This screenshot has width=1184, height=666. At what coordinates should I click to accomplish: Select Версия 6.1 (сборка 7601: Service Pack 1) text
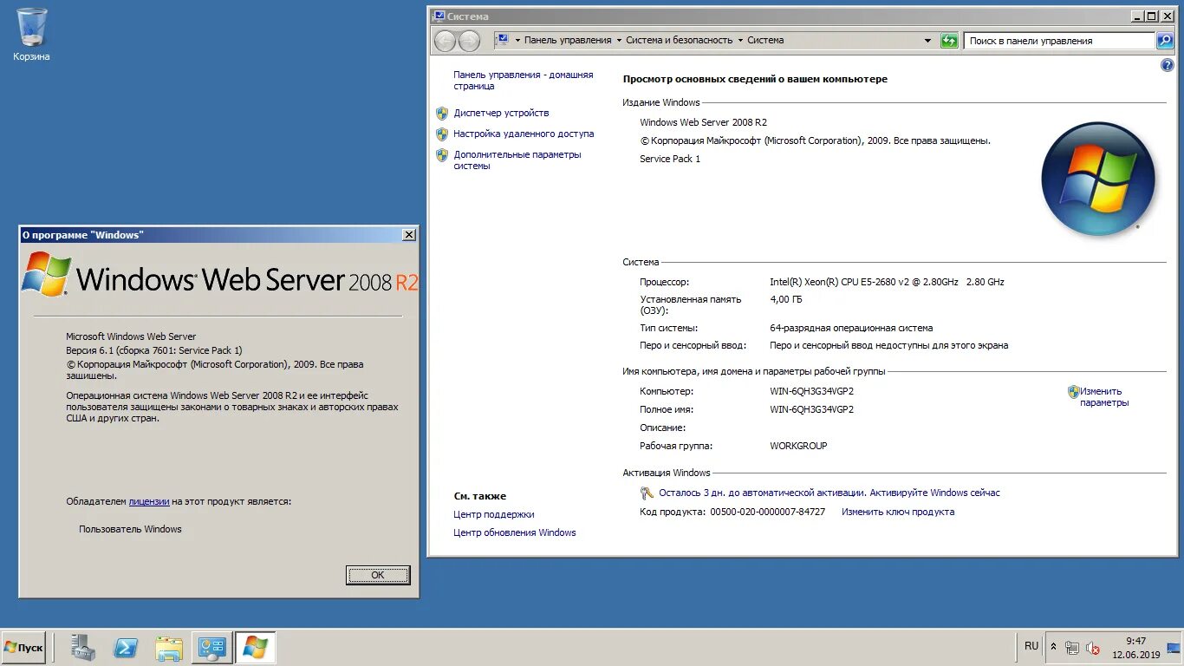tap(154, 350)
